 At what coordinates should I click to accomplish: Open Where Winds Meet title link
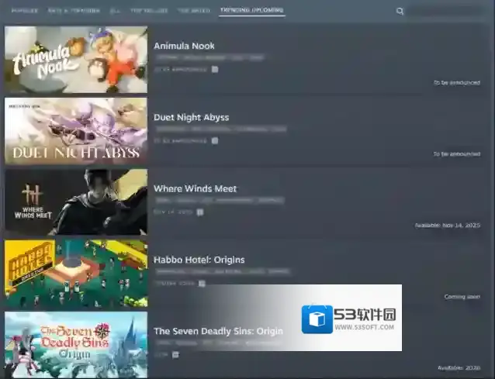tap(195, 188)
